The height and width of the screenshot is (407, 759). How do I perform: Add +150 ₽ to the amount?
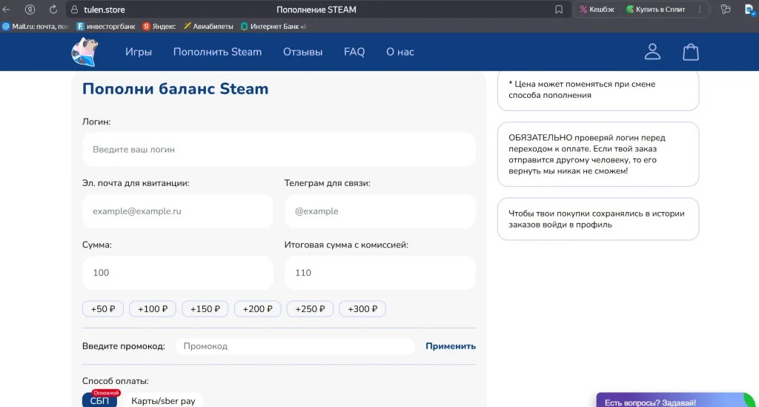(205, 308)
